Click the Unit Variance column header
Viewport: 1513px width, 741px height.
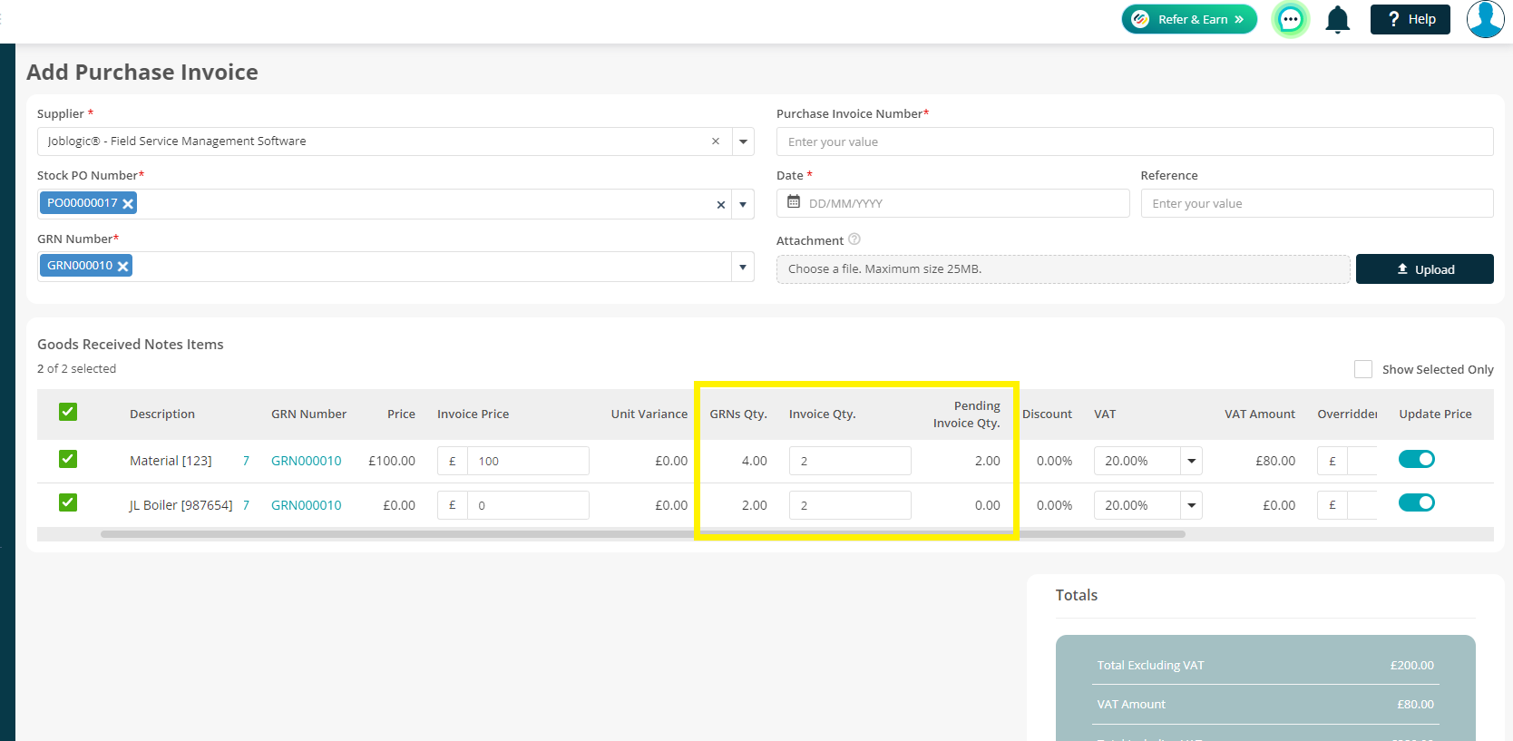649,414
